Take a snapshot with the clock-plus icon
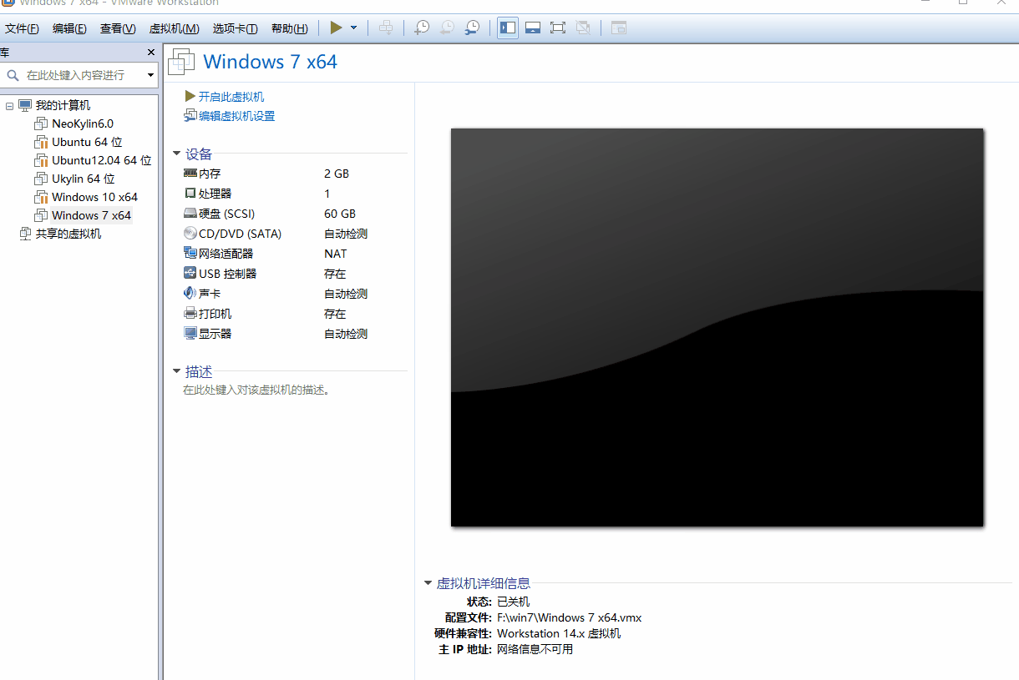This screenshot has height=680, width=1019. [422, 28]
